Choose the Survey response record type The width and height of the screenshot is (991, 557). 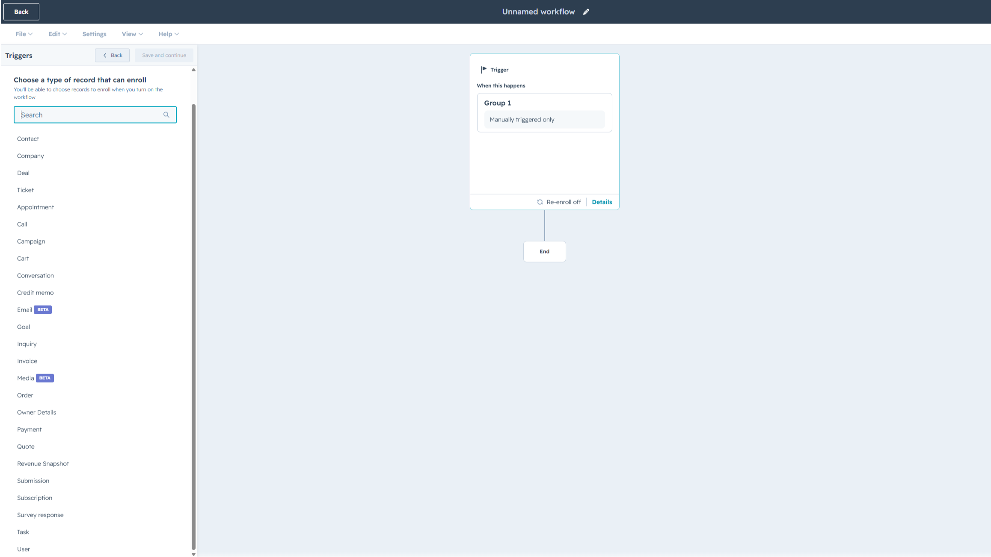coord(40,515)
